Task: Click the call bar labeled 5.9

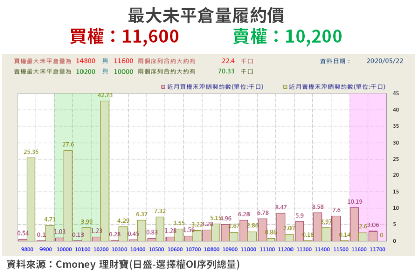Action: pyautogui.click(x=299, y=232)
